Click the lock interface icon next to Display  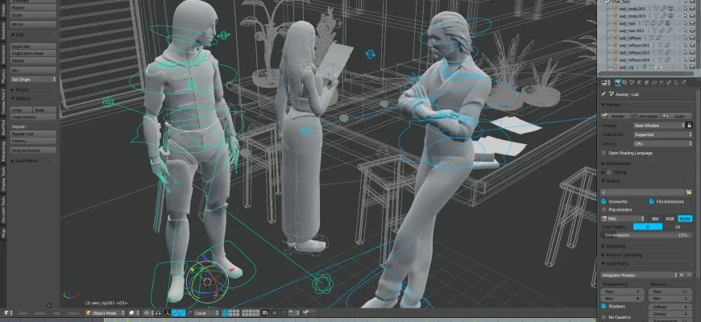click(689, 126)
